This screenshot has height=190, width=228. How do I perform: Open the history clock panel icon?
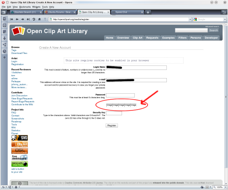4,51
